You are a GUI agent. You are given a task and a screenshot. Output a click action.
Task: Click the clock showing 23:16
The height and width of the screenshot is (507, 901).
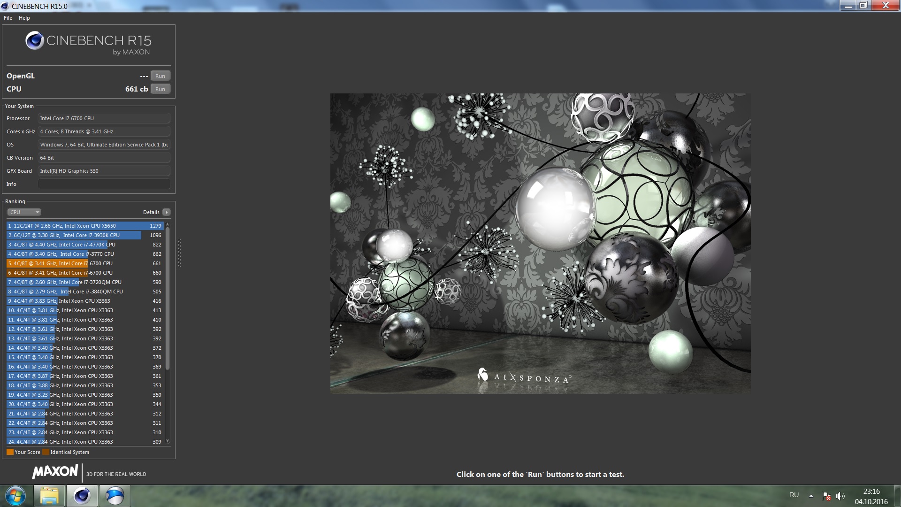[871, 492]
